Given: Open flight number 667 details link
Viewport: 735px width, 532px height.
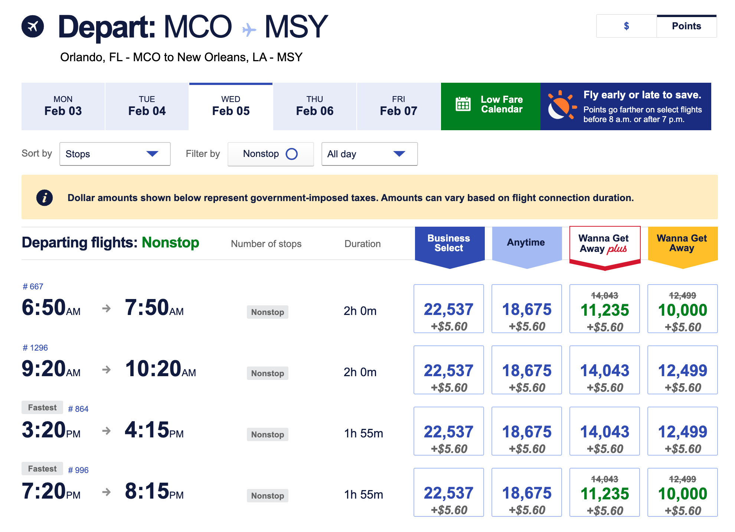Looking at the screenshot, I should point(32,286).
